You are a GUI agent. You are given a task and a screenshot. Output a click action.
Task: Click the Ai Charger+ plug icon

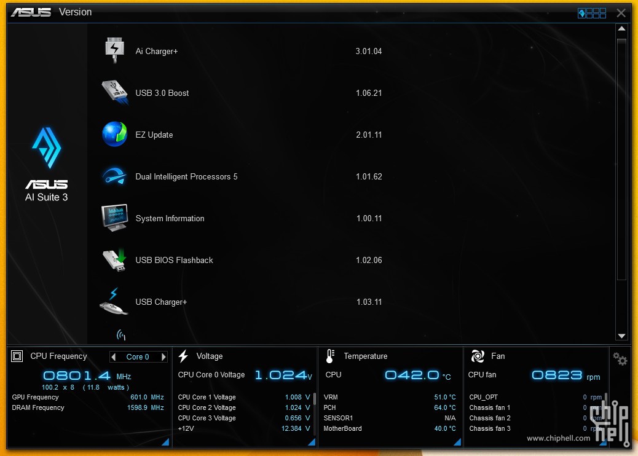114,50
